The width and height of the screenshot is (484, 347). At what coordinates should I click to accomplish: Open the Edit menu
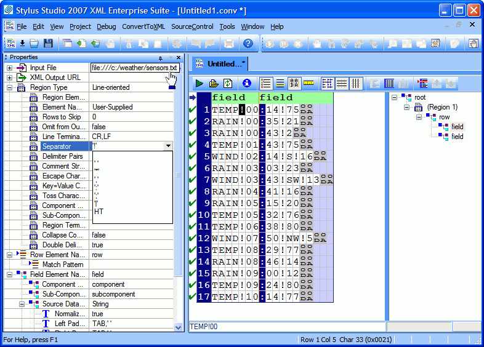38,27
